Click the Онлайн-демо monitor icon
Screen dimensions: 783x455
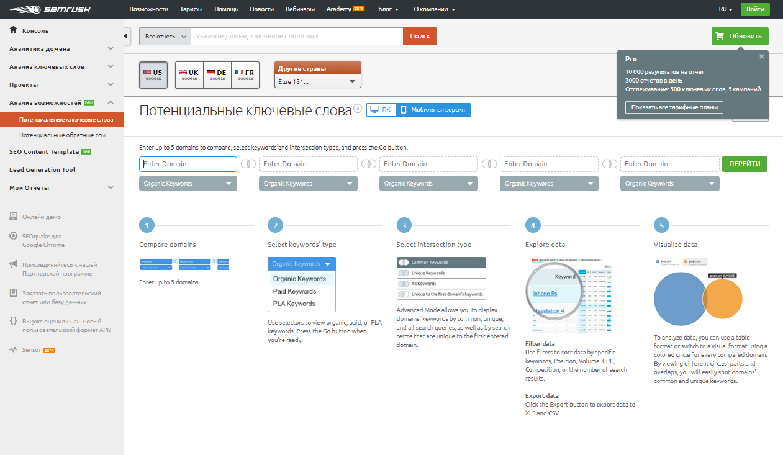14,217
